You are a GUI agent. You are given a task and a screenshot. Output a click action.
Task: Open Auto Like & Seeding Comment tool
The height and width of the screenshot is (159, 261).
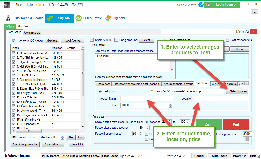(x=81, y=156)
